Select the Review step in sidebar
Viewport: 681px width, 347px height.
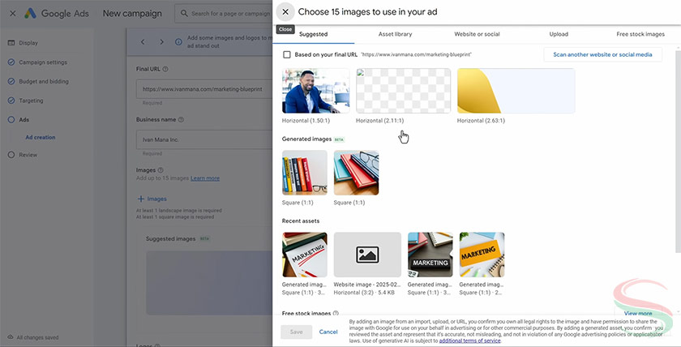28,154
